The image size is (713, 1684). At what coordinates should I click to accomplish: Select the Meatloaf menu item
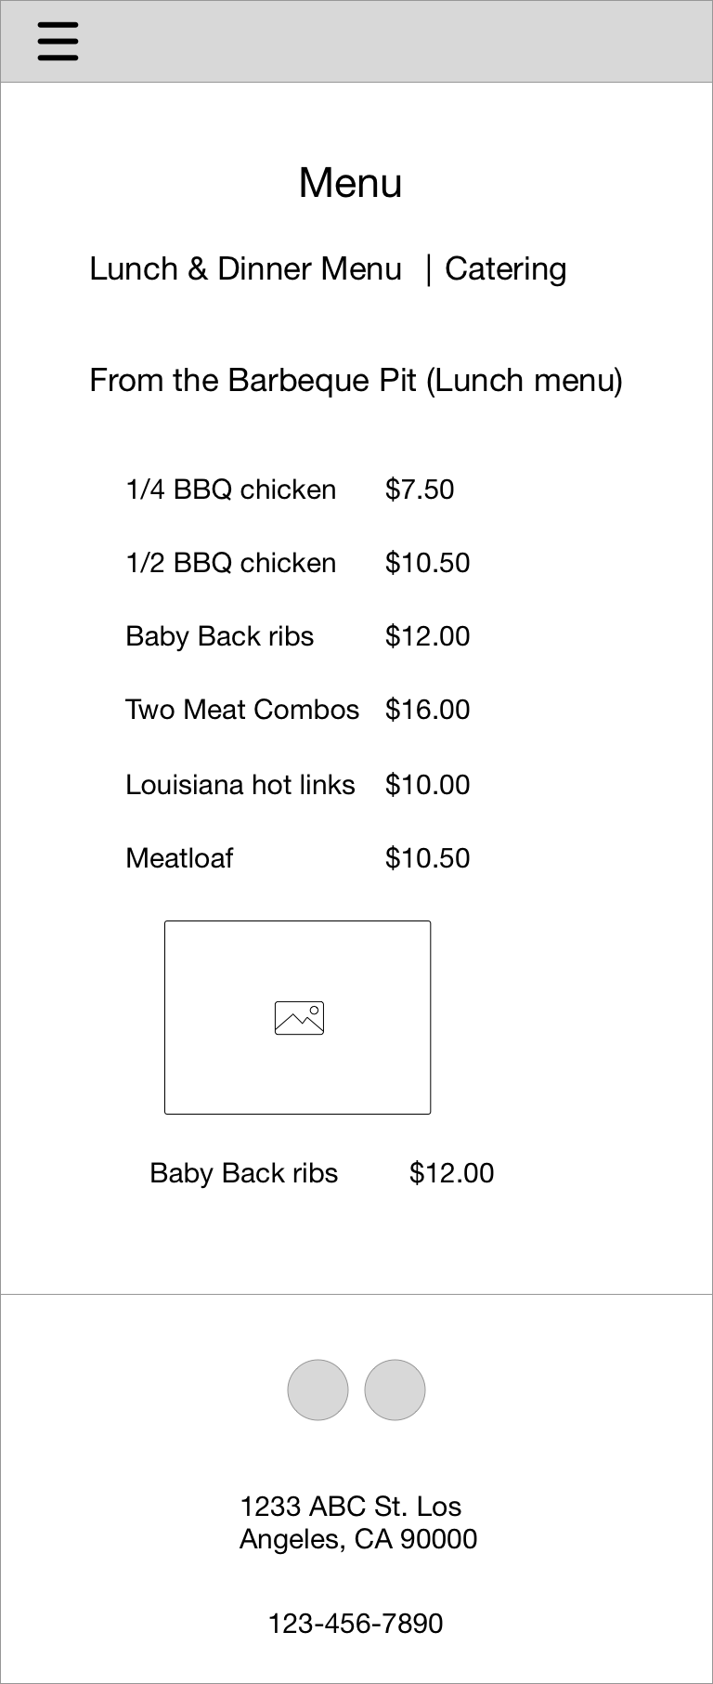tap(179, 858)
